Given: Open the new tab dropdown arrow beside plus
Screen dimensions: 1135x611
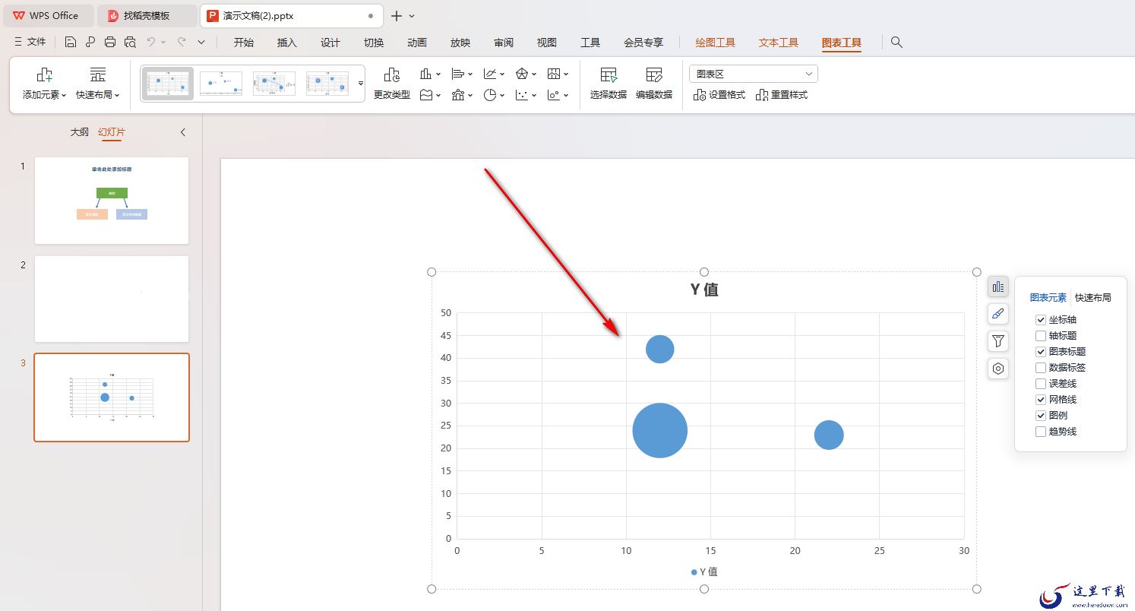Looking at the screenshot, I should click(412, 16).
